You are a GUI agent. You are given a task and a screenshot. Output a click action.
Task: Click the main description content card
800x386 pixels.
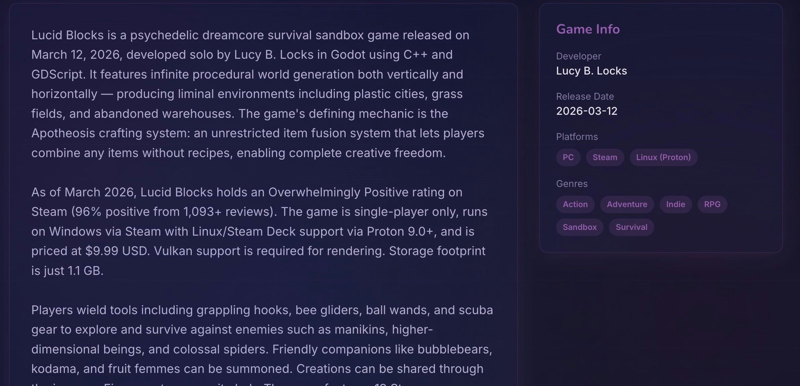(262, 193)
